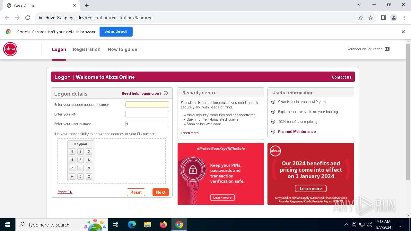Image resolution: width=411 pixels, height=231 pixels.
Task: Click Learn more on ProtectYourKeys banner
Action: coord(222,197)
